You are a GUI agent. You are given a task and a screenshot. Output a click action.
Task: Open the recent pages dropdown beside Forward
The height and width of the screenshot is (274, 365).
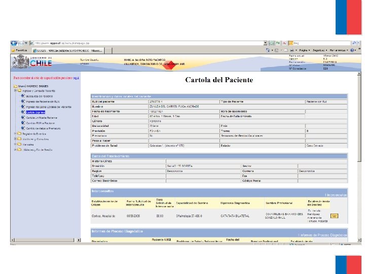click(26, 43)
